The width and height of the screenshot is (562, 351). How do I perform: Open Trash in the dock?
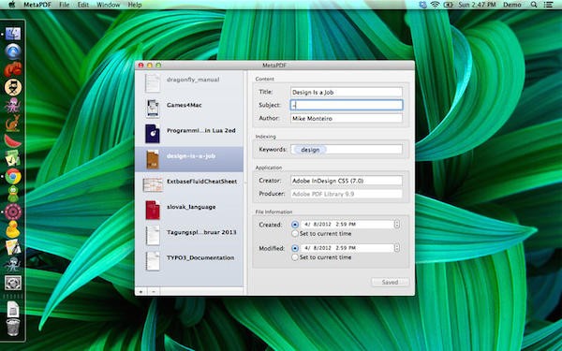click(x=13, y=327)
